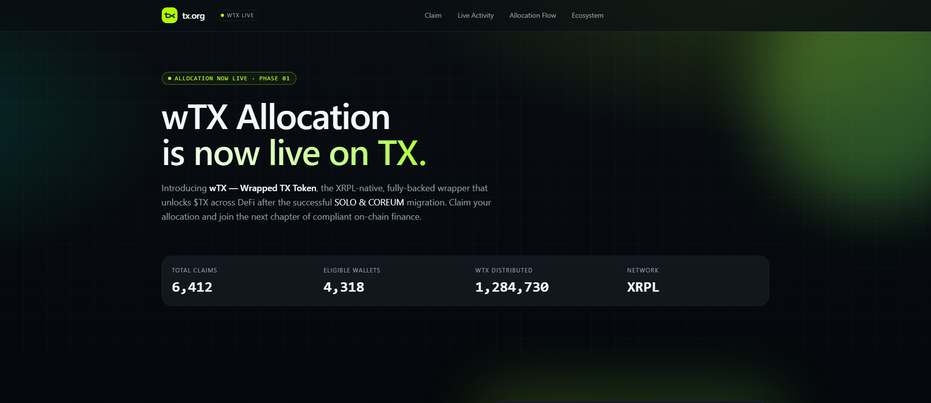Click the 'is now live on TX.' heading line
This screenshot has height=403, width=931.
pyautogui.click(x=294, y=153)
